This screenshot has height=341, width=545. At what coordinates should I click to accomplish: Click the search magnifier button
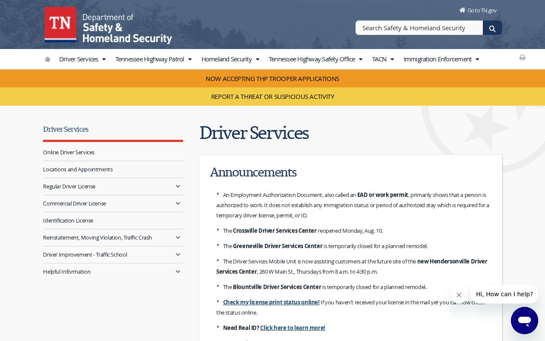[x=492, y=28]
